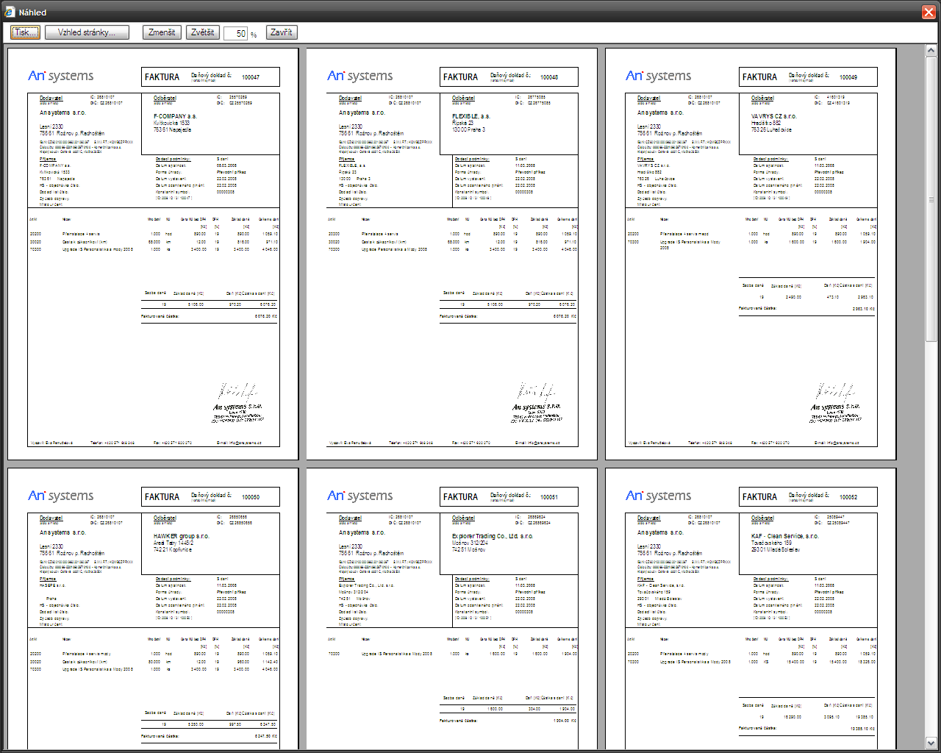
Task: Click customer name VAVRYS CZ s.r.o.
Action: point(773,116)
